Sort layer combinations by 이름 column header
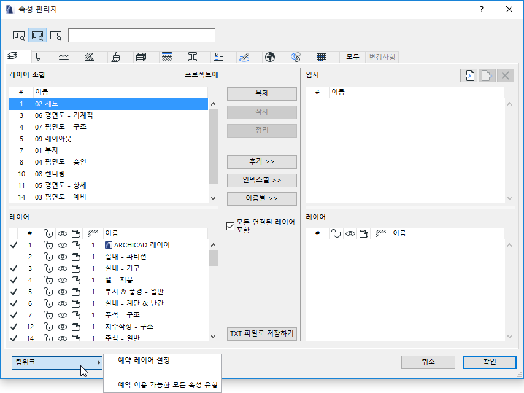Screen dimensions: 524x393 120,92
